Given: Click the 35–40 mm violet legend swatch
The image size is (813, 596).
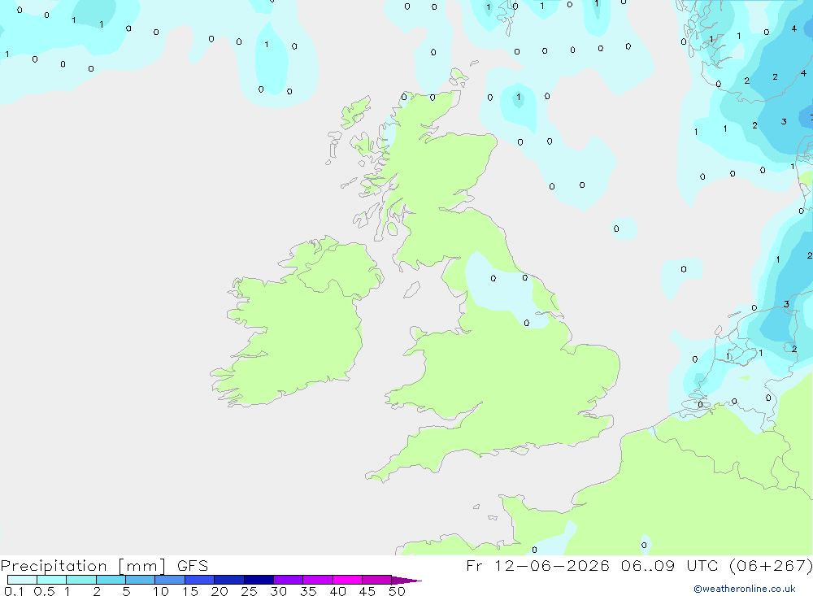Looking at the screenshot, I should 318,580.
